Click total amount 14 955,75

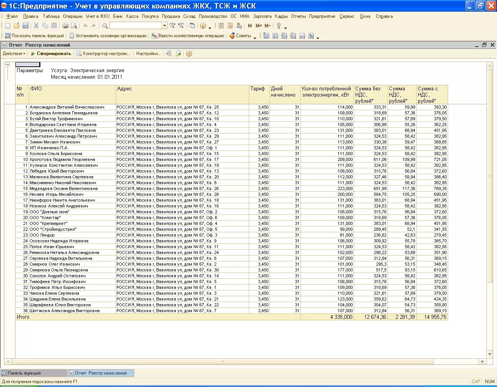pyautogui.click(x=435, y=317)
